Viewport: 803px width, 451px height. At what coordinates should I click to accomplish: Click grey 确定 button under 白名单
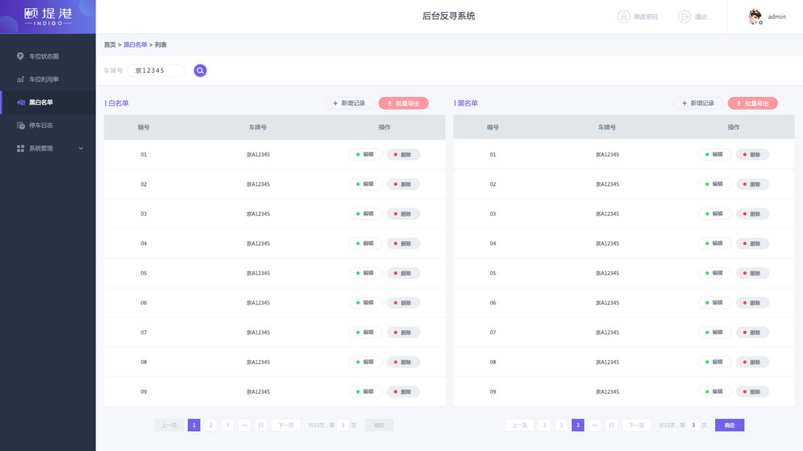tap(379, 425)
